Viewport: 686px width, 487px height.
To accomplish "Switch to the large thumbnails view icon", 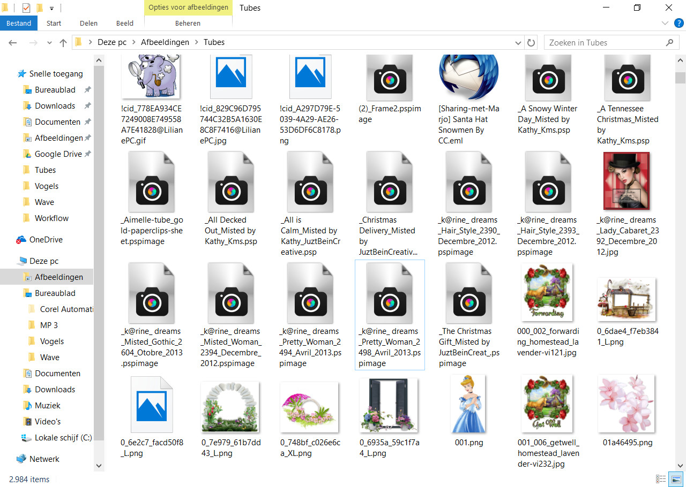I will coord(676,479).
